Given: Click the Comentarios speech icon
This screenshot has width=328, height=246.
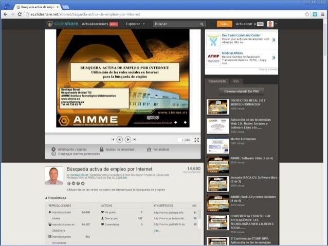Looking at the screenshot, I should click(102, 224).
